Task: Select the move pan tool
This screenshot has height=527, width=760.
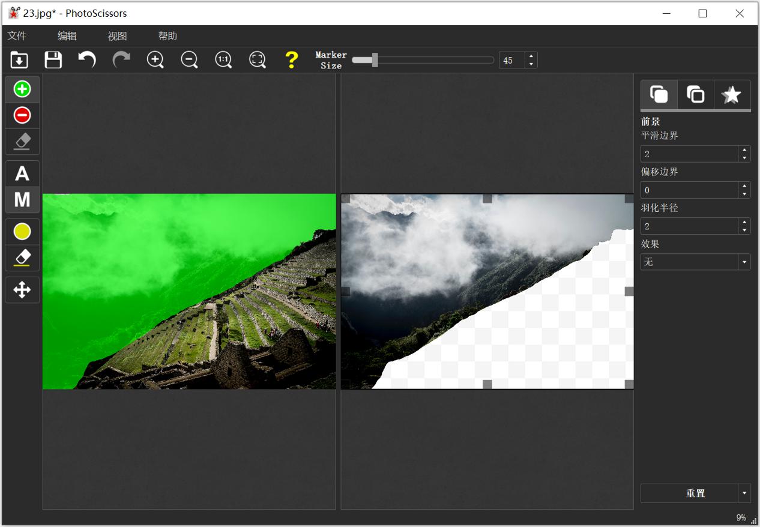Action: [x=22, y=291]
